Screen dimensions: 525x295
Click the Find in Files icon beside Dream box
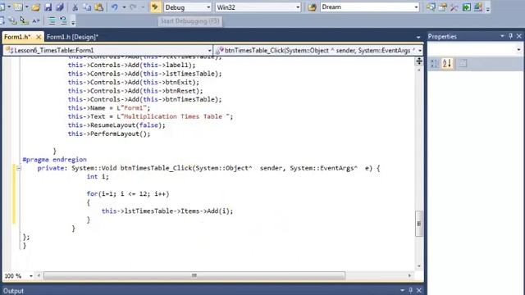[312, 7]
